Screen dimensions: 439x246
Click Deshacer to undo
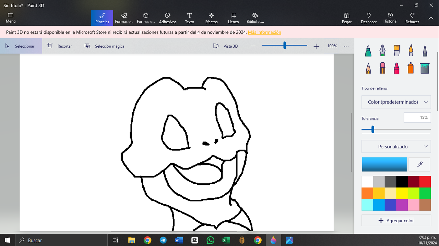(x=369, y=18)
